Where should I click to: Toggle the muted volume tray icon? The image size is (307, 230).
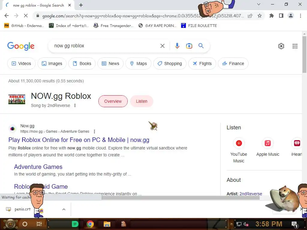[x=246, y=224]
